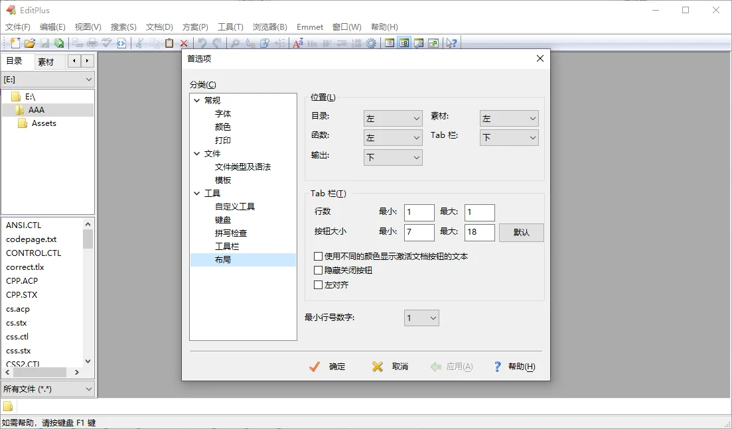The width and height of the screenshot is (732, 429).
Task: Select 键盘 in the category tree
Action: 223,219
